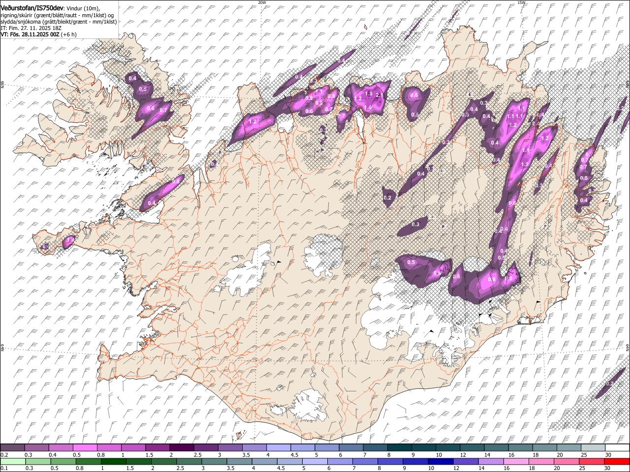The height and width of the screenshot is (472, 630).
Task: Click the 3.5 label under the purple legend
Action: coord(246,455)
